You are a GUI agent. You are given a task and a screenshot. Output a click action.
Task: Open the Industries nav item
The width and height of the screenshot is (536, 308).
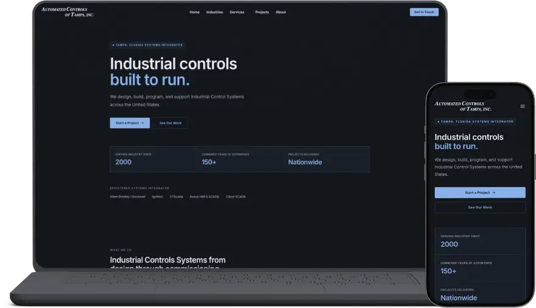(214, 12)
